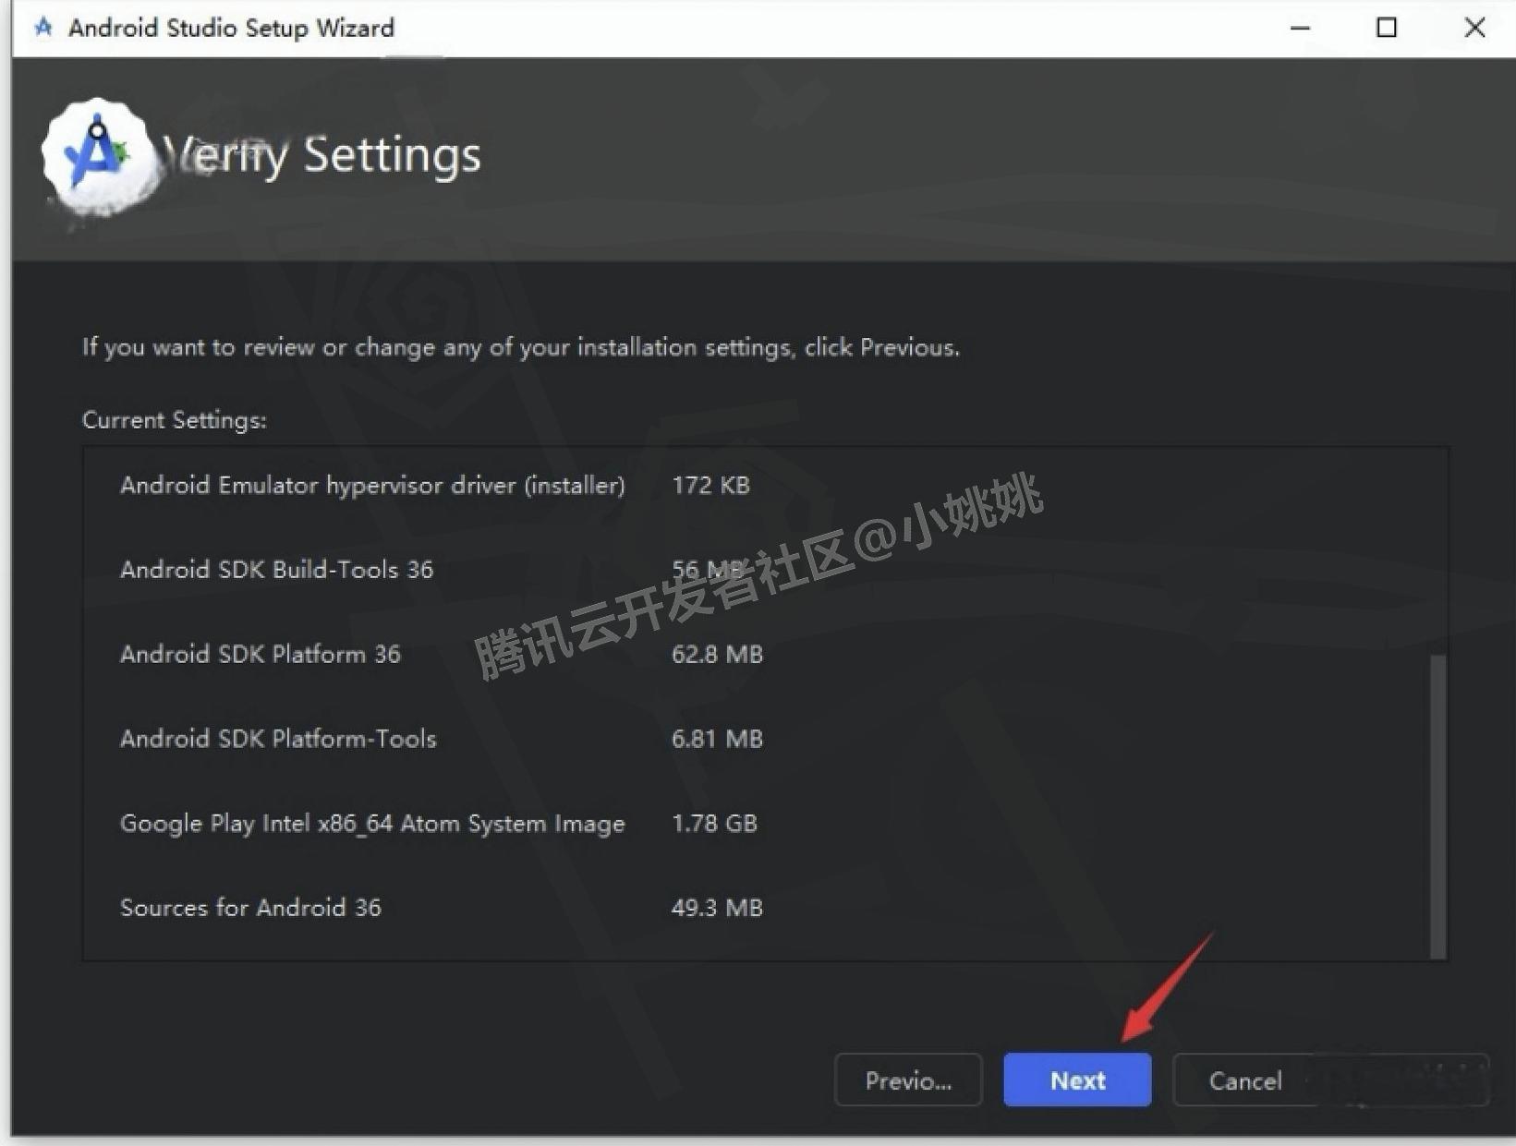This screenshot has width=1516, height=1146.
Task: Select Android SDK Build-Tools 36 row
Action: point(276,569)
